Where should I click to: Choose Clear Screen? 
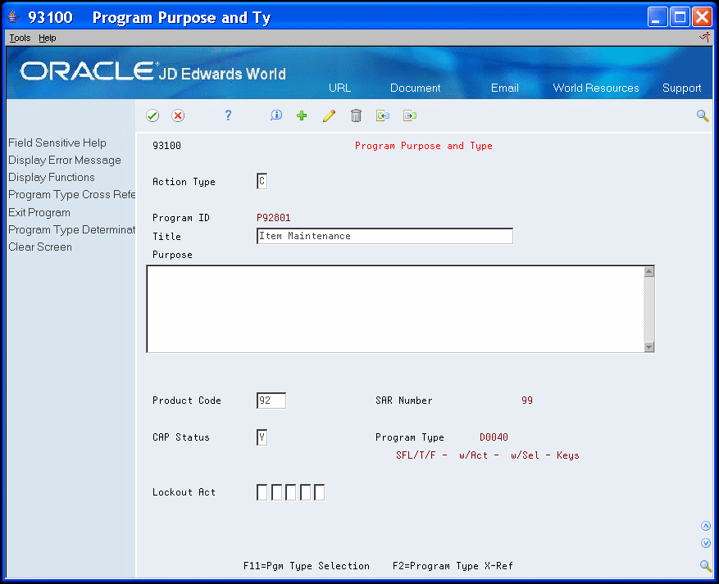coord(40,247)
